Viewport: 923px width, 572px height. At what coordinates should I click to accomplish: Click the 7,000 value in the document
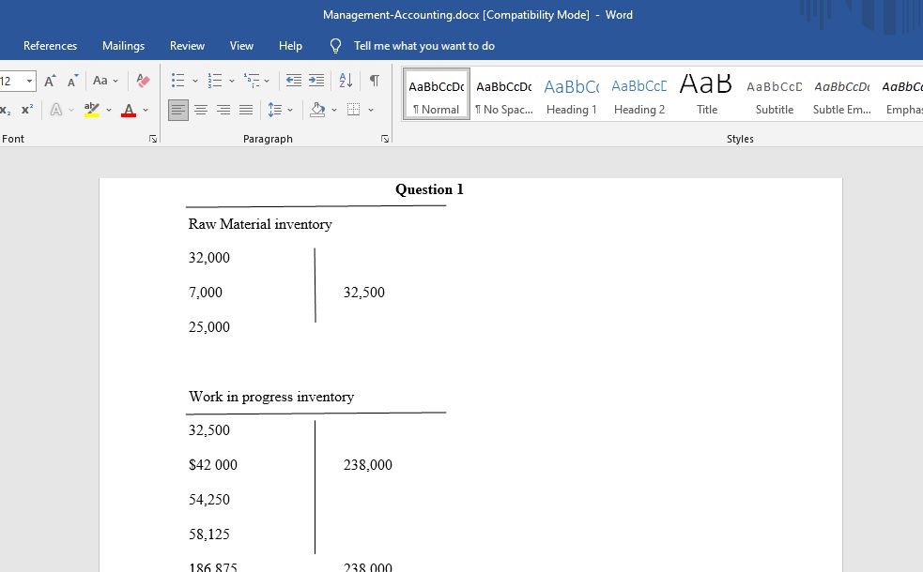pyautogui.click(x=206, y=293)
